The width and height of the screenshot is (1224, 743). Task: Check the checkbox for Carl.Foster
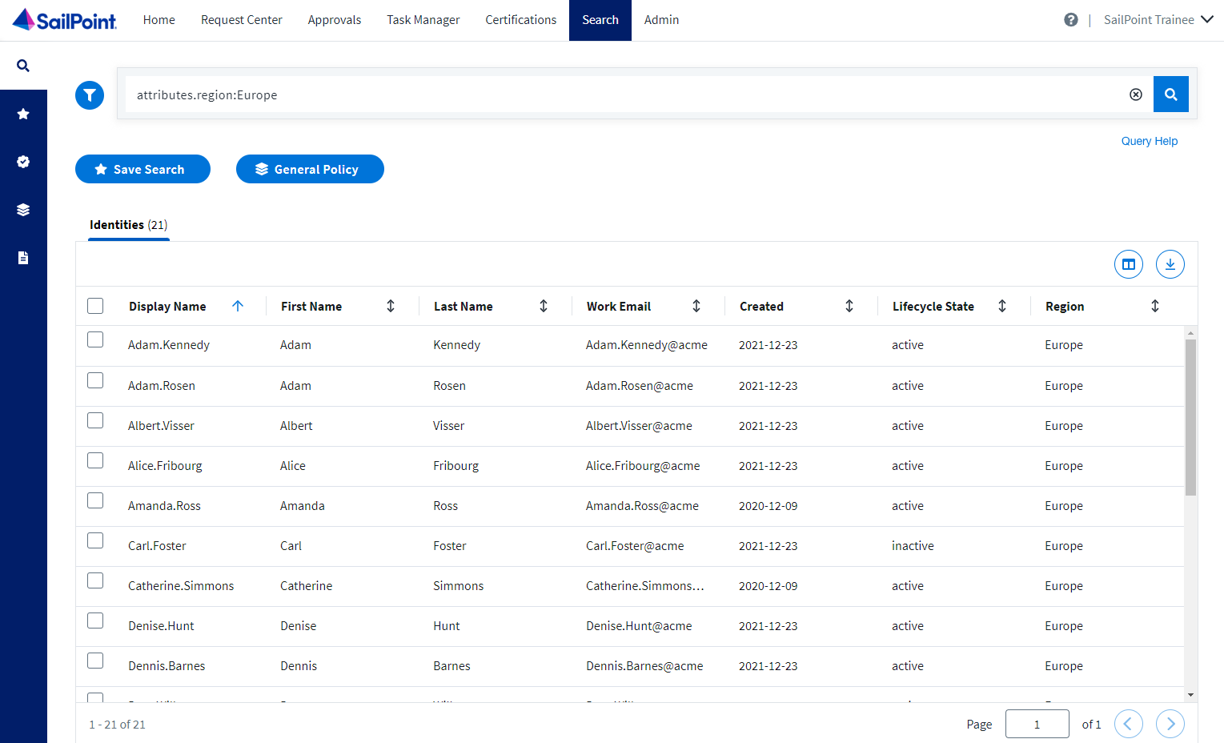[x=95, y=540]
